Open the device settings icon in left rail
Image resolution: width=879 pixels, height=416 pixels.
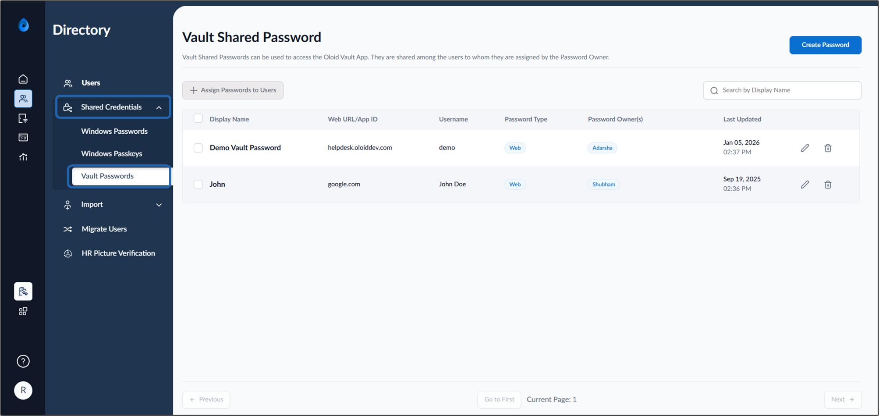[23, 118]
